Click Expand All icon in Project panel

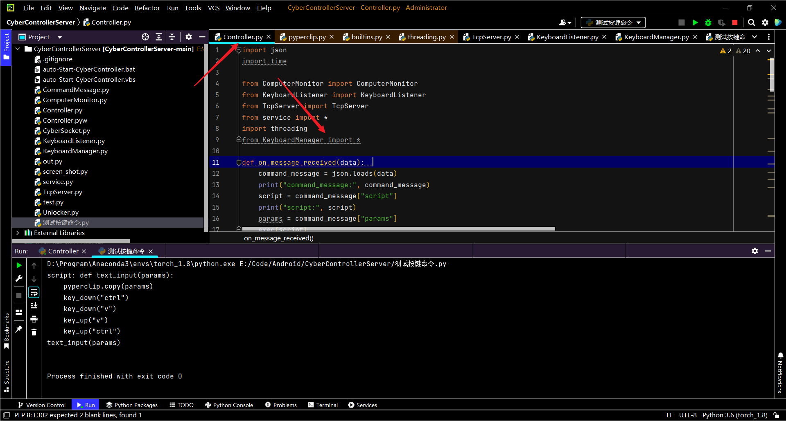coord(159,37)
